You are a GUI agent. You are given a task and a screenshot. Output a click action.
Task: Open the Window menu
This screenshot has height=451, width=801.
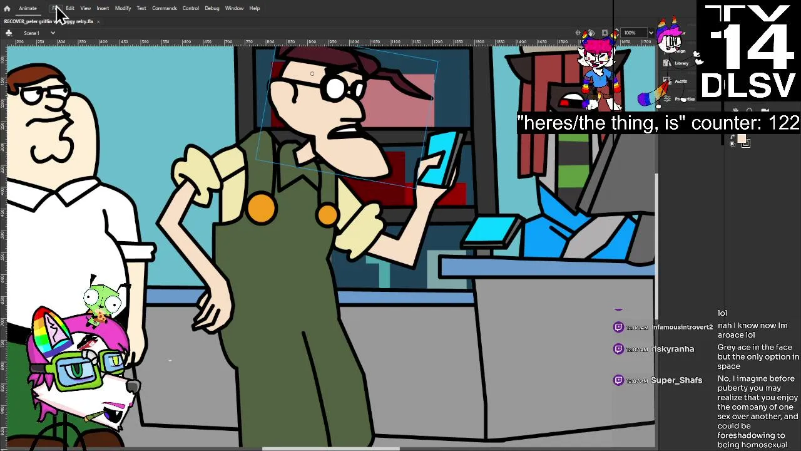tap(235, 8)
